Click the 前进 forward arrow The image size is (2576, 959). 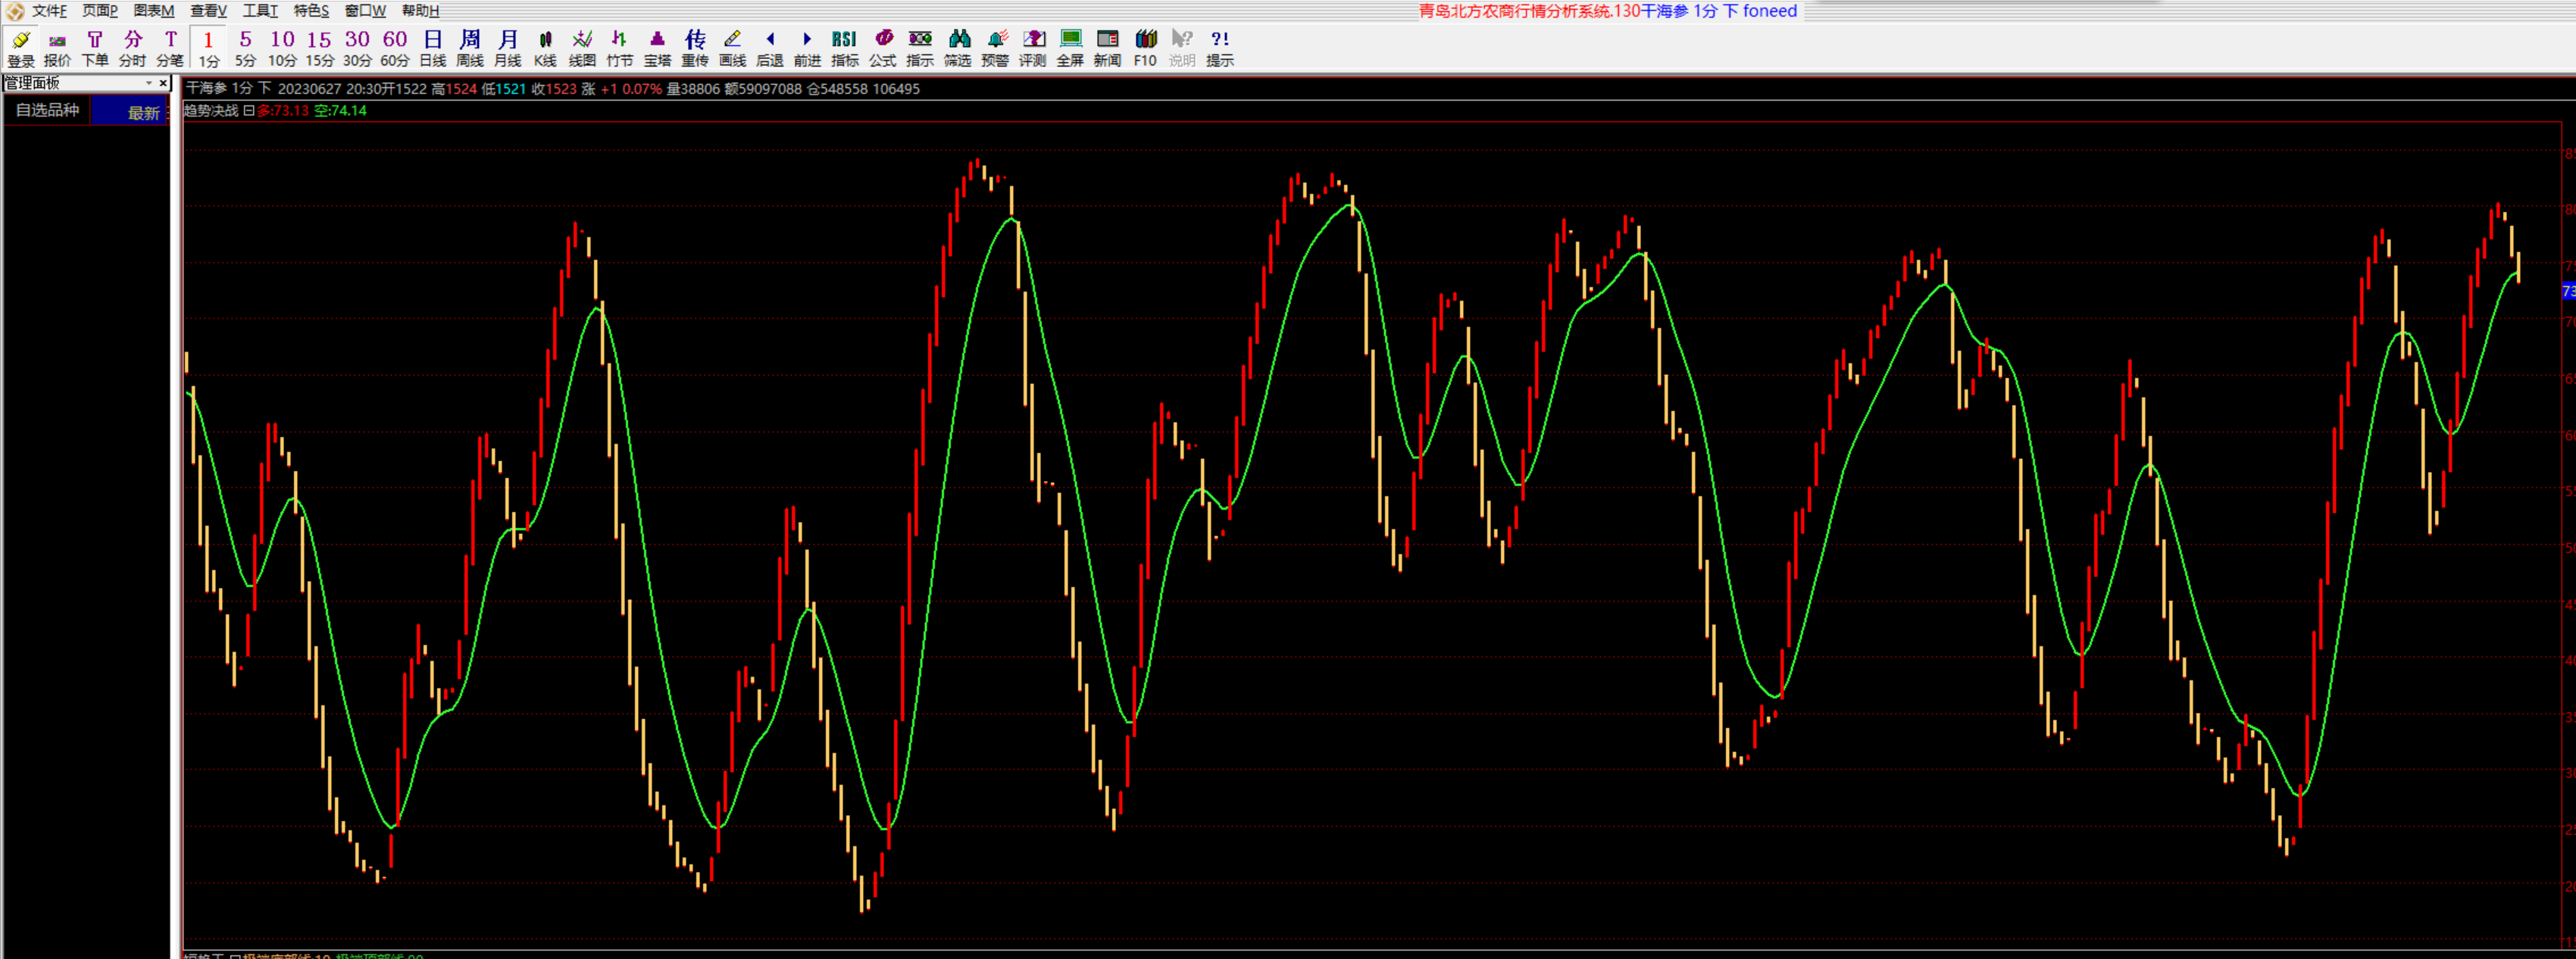[x=807, y=48]
